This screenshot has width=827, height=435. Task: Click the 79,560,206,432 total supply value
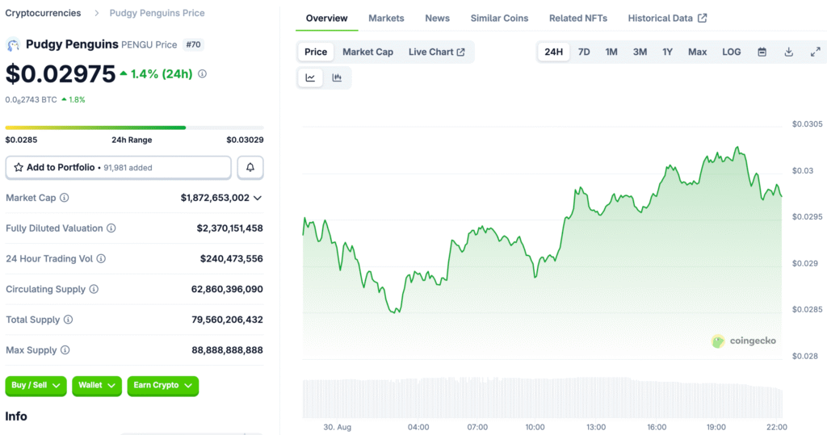pyautogui.click(x=227, y=320)
